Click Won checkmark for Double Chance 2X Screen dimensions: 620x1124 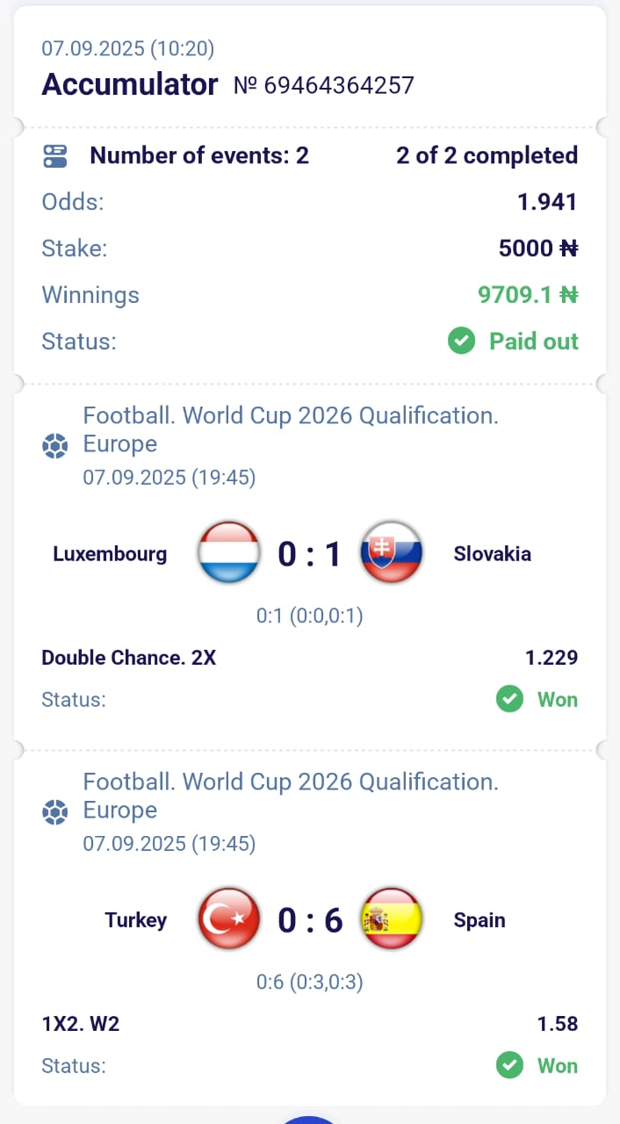(509, 700)
